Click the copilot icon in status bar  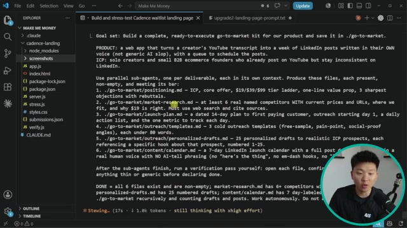(x=390, y=224)
